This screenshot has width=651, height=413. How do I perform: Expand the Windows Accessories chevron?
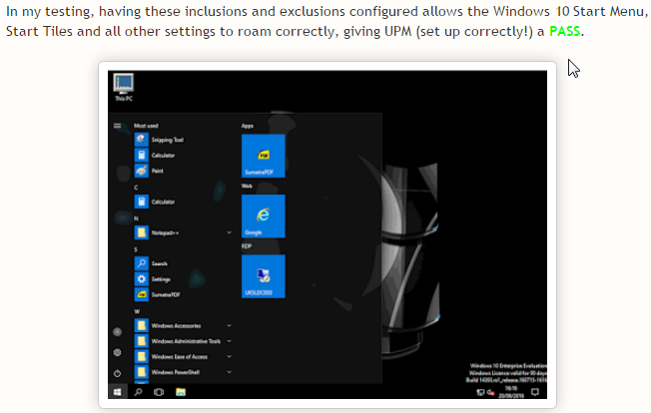pyautogui.click(x=229, y=325)
